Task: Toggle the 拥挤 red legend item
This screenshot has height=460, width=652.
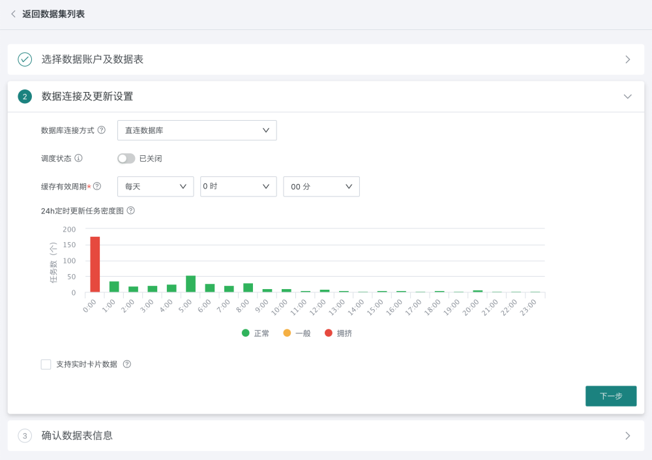Action: click(338, 333)
